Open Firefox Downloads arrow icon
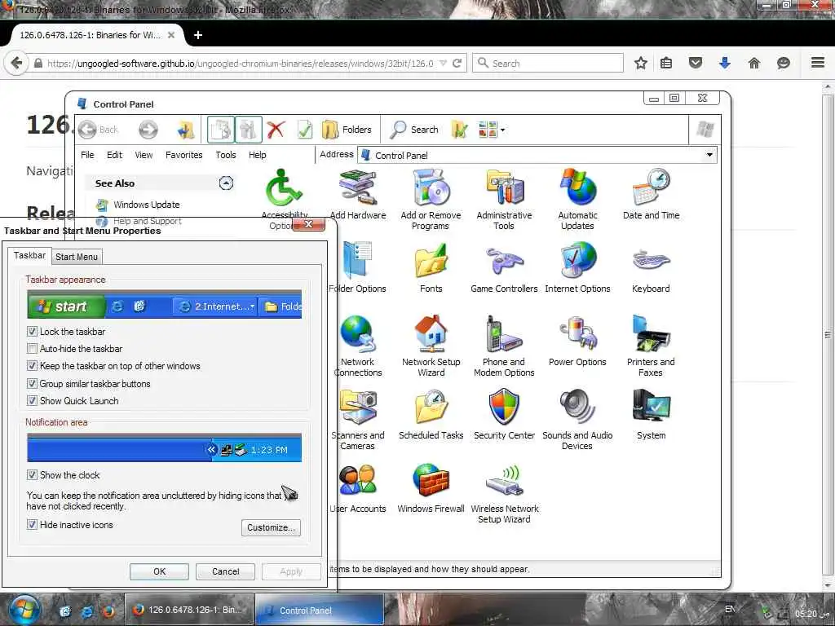Image resolution: width=835 pixels, height=626 pixels. pyautogui.click(x=724, y=63)
